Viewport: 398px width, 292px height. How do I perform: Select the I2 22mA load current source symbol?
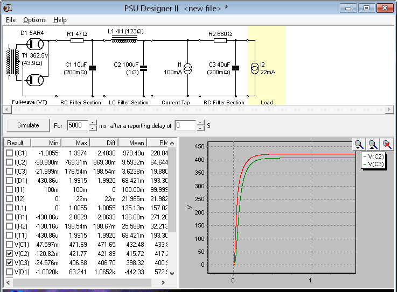pyautogui.click(x=255, y=68)
